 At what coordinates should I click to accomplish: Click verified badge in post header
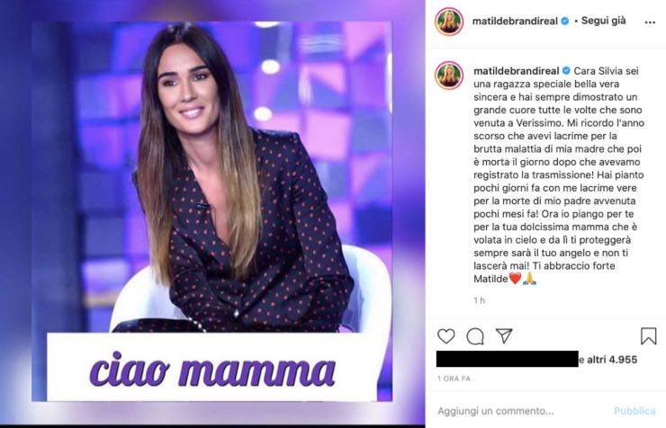point(565,21)
